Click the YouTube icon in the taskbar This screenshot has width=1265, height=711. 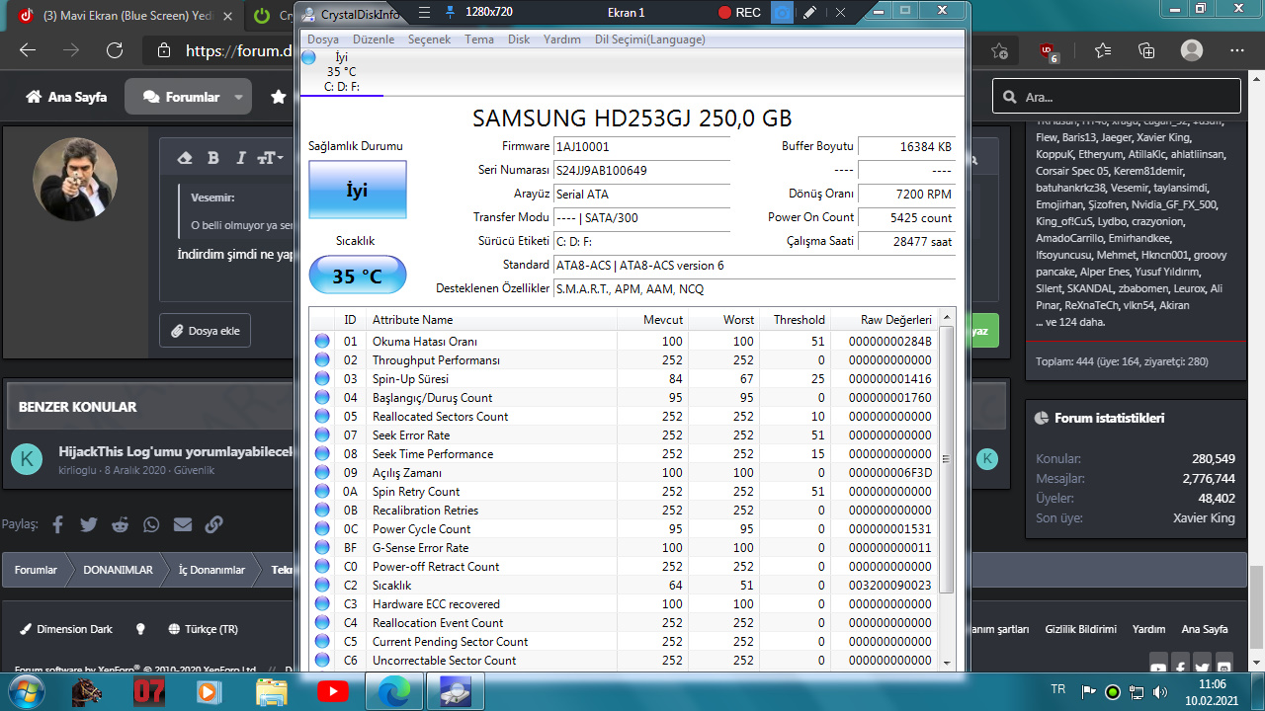pos(332,692)
